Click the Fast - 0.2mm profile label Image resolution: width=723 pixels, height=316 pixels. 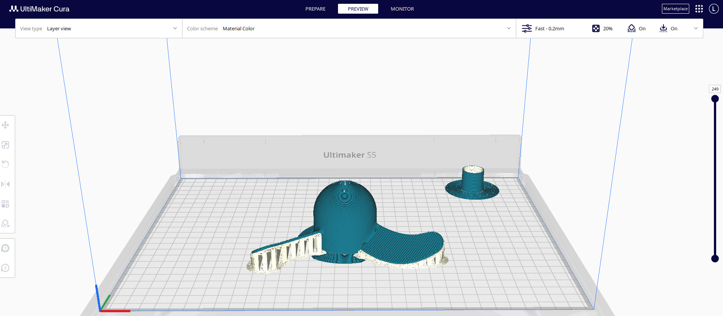[x=550, y=28]
